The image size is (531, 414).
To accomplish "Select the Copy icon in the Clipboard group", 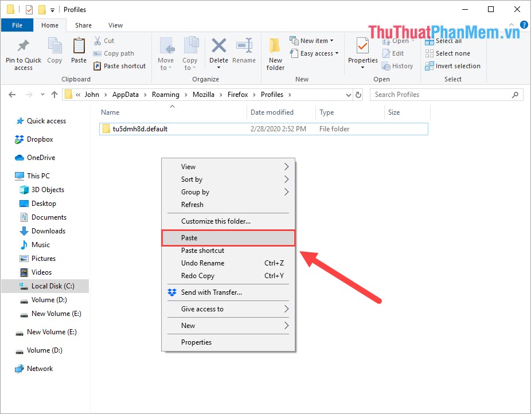I will [54, 52].
